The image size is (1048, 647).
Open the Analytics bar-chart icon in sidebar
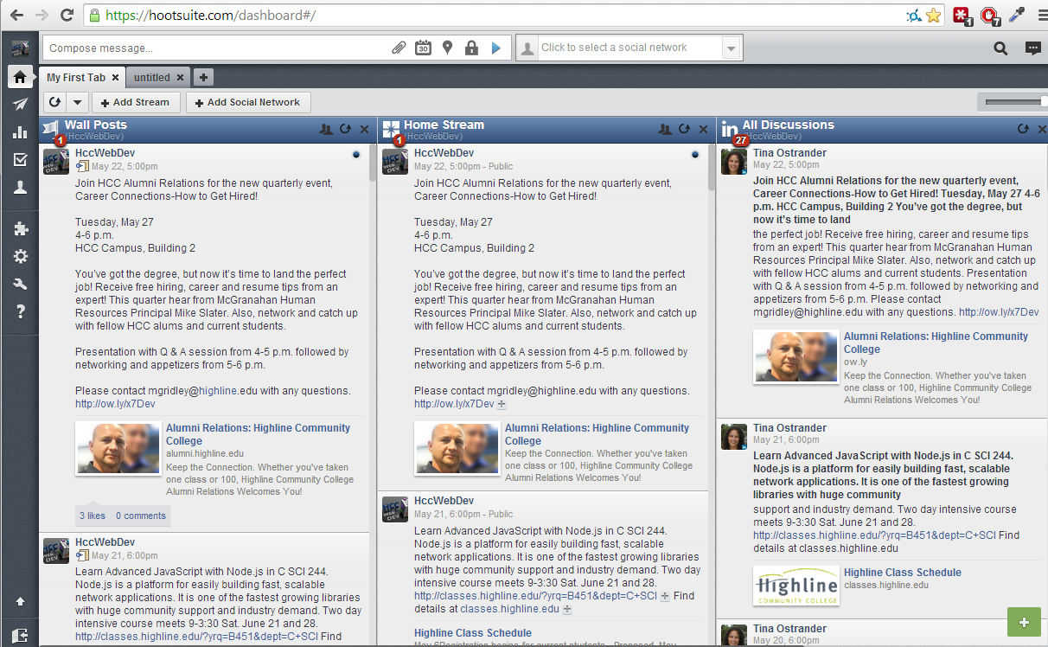20,132
